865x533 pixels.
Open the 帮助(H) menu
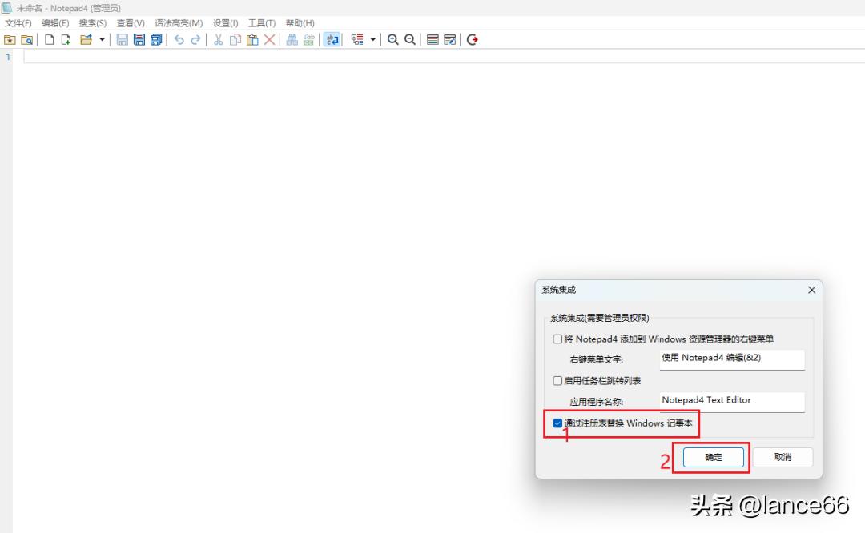tap(300, 23)
